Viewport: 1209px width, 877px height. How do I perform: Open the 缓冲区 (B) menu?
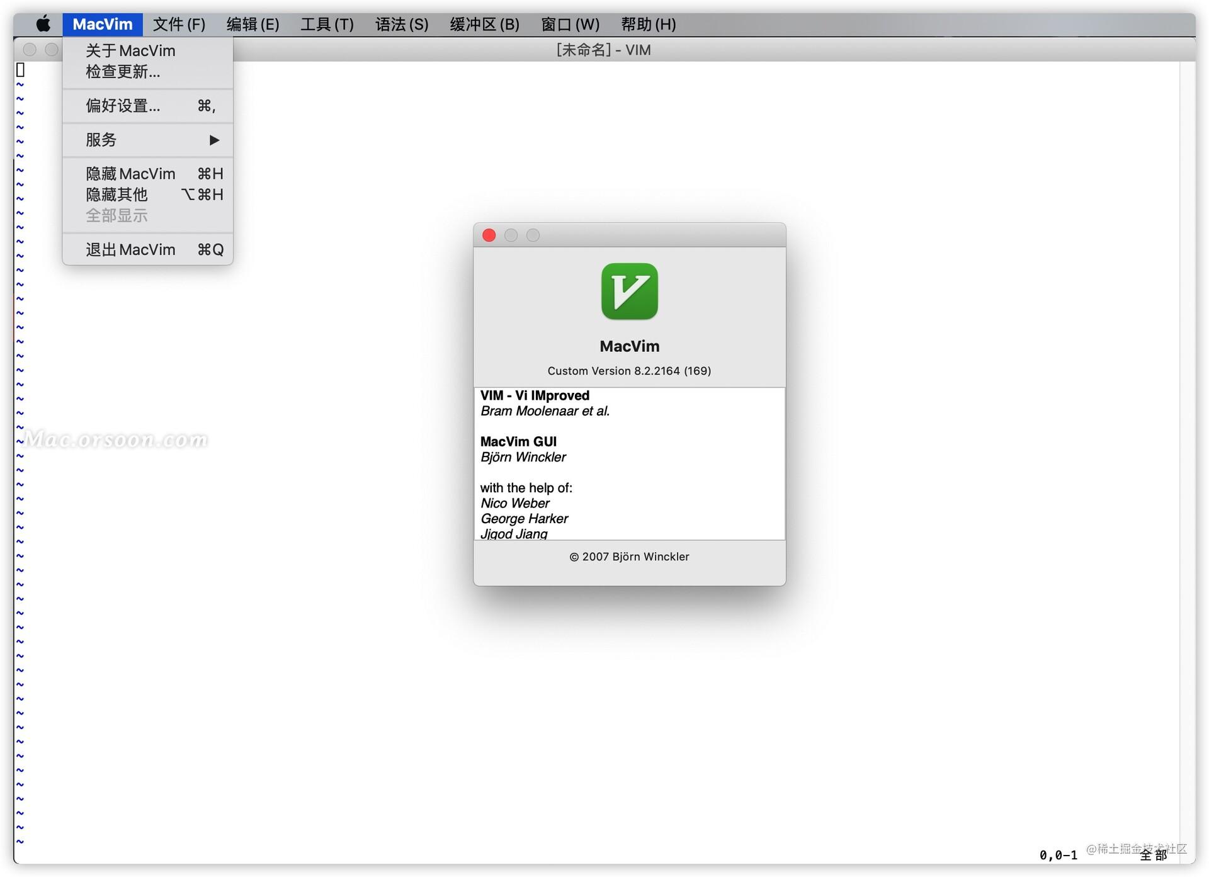tap(484, 25)
